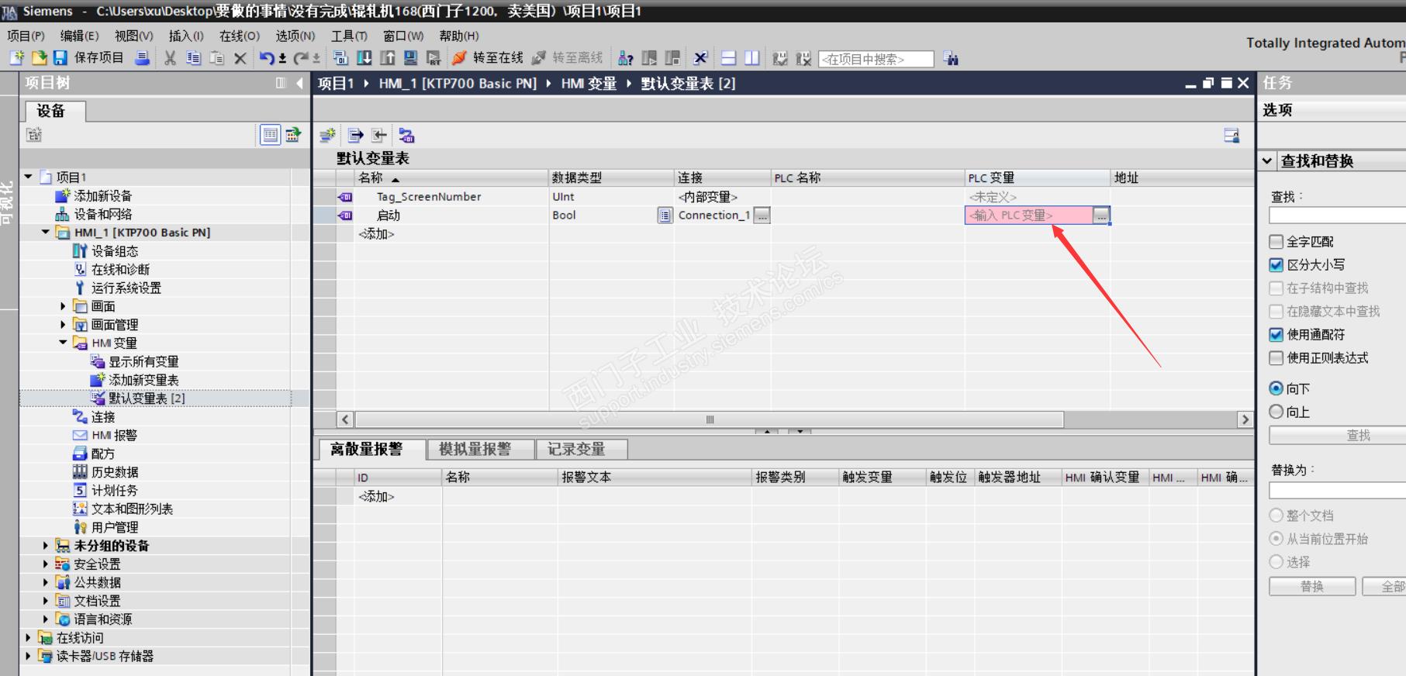Click the 查找 text input field
1406x676 pixels.
pos(1337,216)
